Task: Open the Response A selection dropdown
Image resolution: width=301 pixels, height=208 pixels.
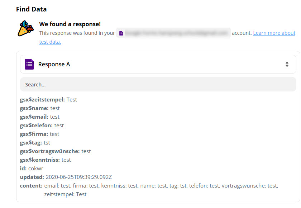Action: click(x=158, y=64)
